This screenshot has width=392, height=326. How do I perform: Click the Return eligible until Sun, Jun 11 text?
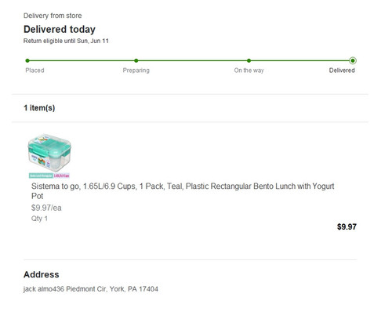click(x=66, y=41)
